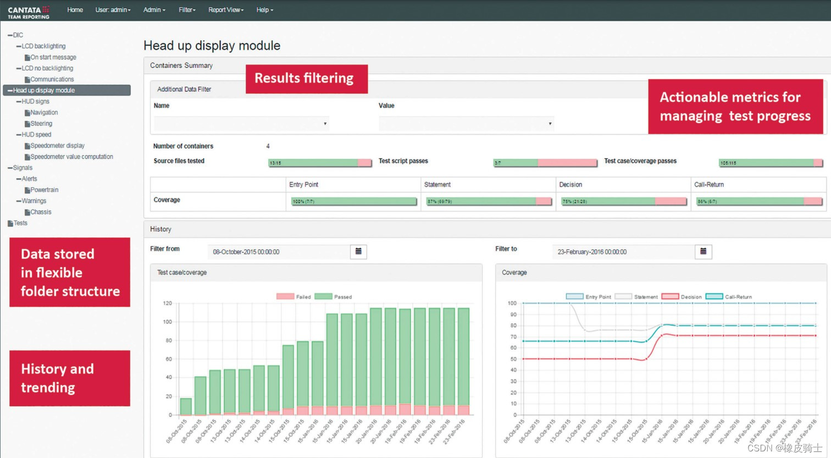Toggle the Passed legend swatch
This screenshot has width=831, height=458.
tap(323, 296)
